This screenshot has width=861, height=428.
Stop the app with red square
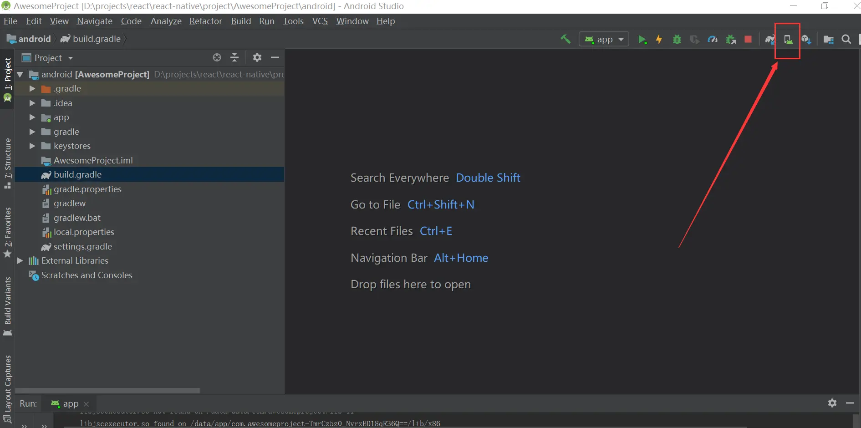click(748, 40)
